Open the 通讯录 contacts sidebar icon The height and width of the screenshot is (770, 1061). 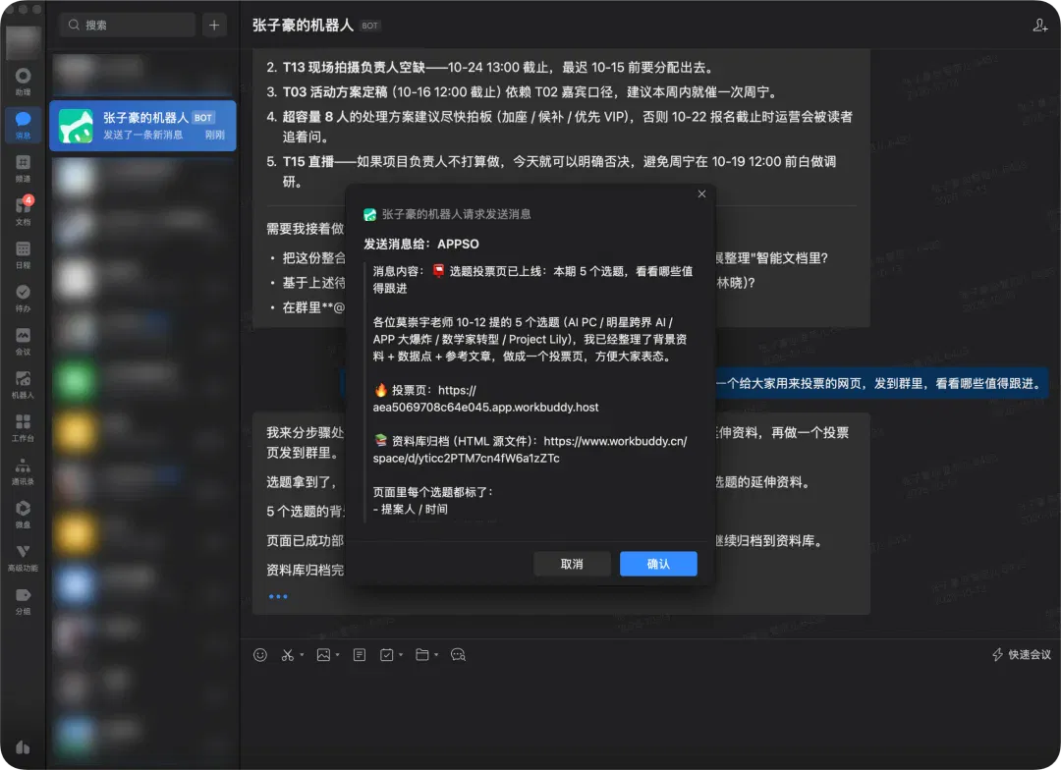(x=23, y=470)
